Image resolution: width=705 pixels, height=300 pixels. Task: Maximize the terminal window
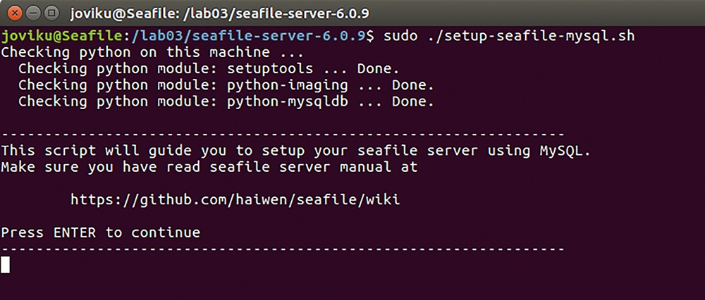pyautogui.click(x=51, y=13)
